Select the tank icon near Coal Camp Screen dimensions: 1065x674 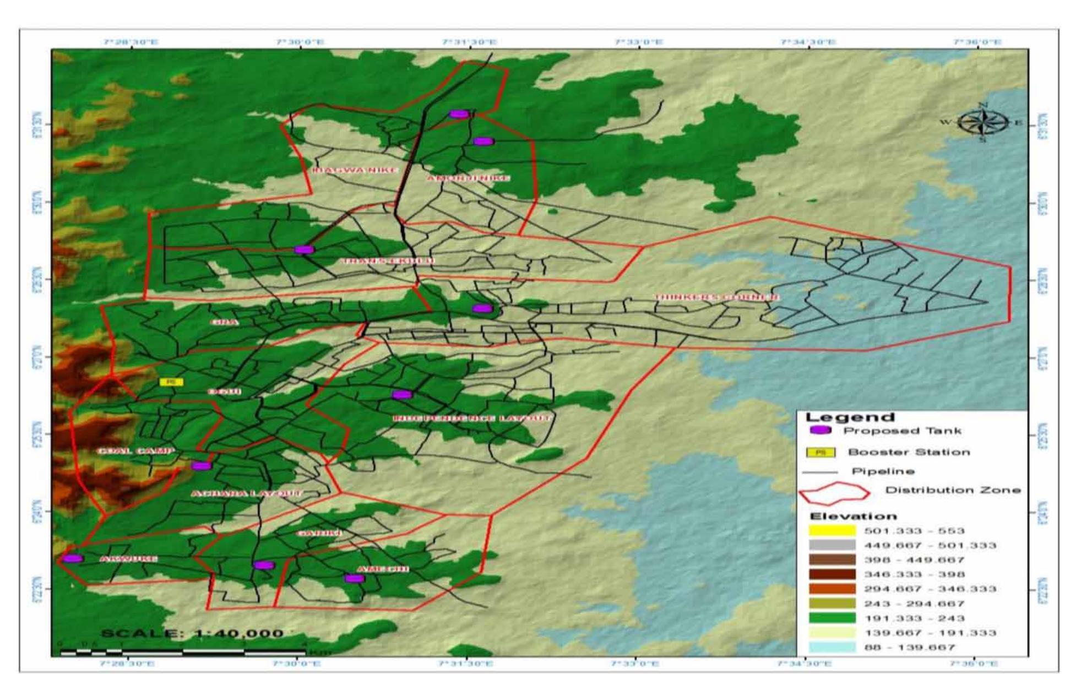pos(200,465)
